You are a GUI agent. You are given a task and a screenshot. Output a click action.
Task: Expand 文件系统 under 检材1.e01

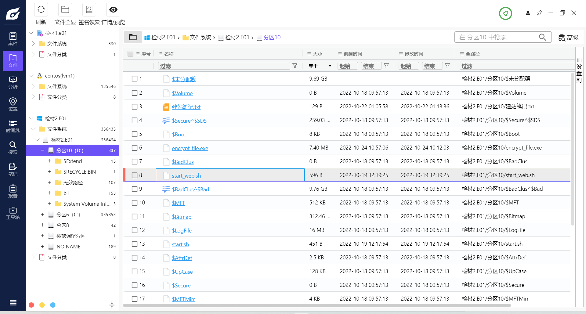coord(33,44)
